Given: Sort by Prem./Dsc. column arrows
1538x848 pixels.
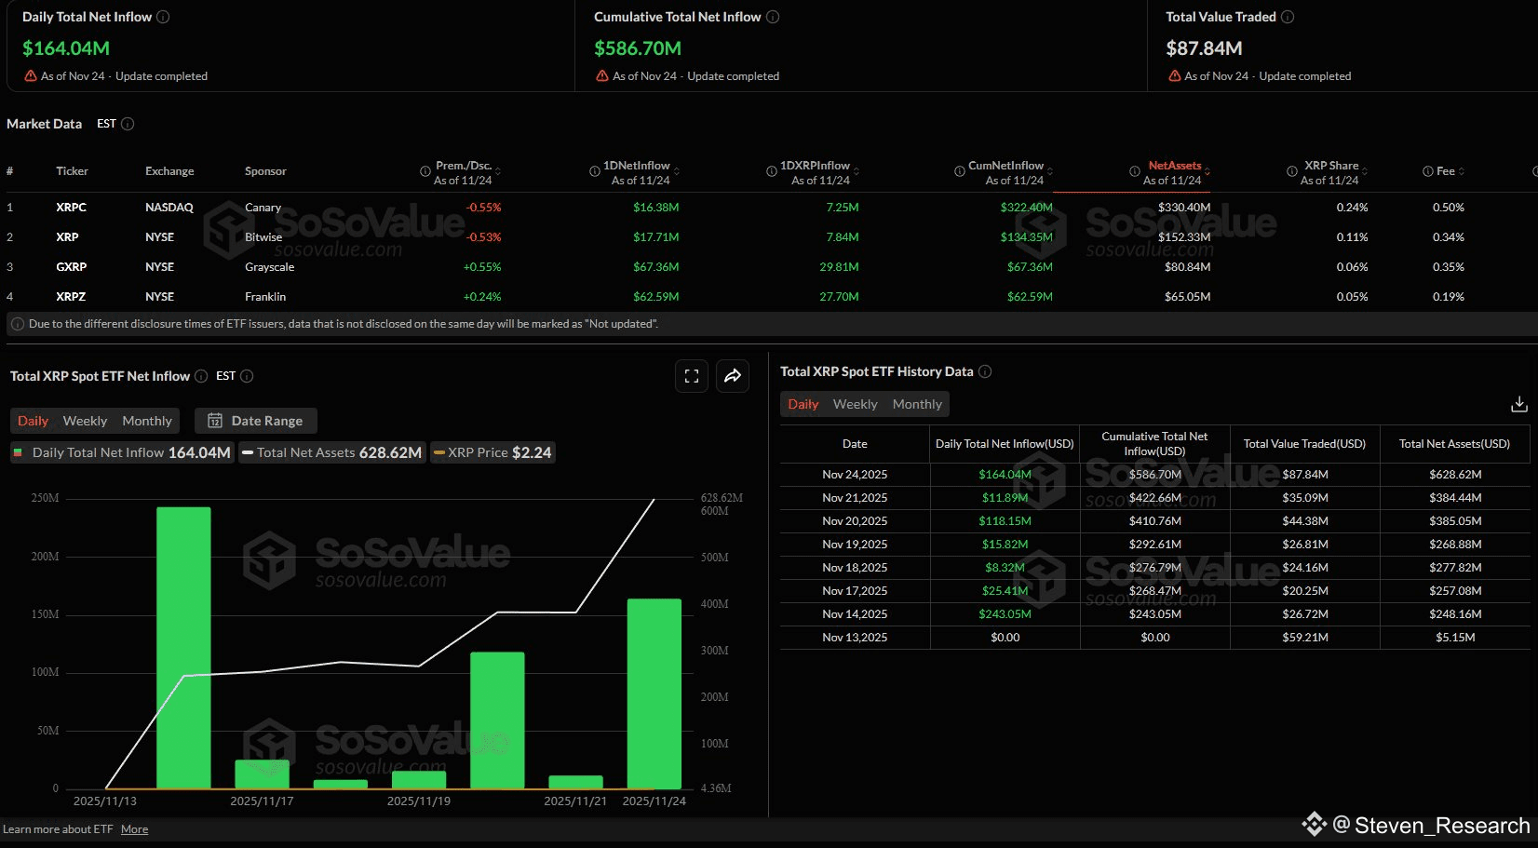Looking at the screenshot, I should coord(498,172).
